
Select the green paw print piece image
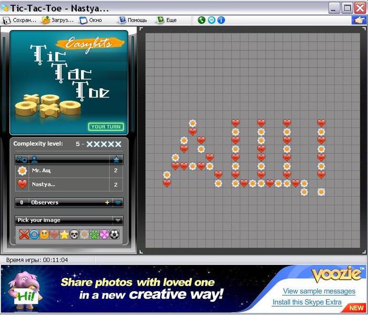click(x=94, y=234)
